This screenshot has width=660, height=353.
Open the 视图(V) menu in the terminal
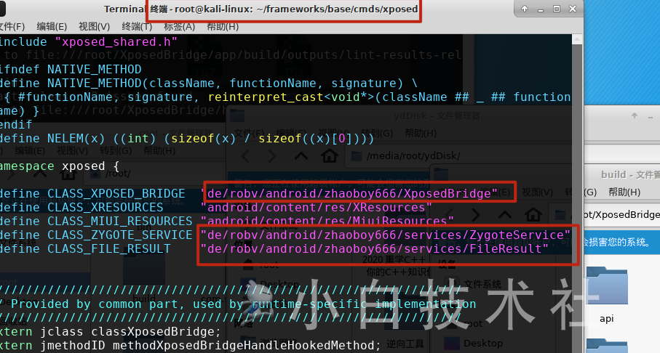95,26
